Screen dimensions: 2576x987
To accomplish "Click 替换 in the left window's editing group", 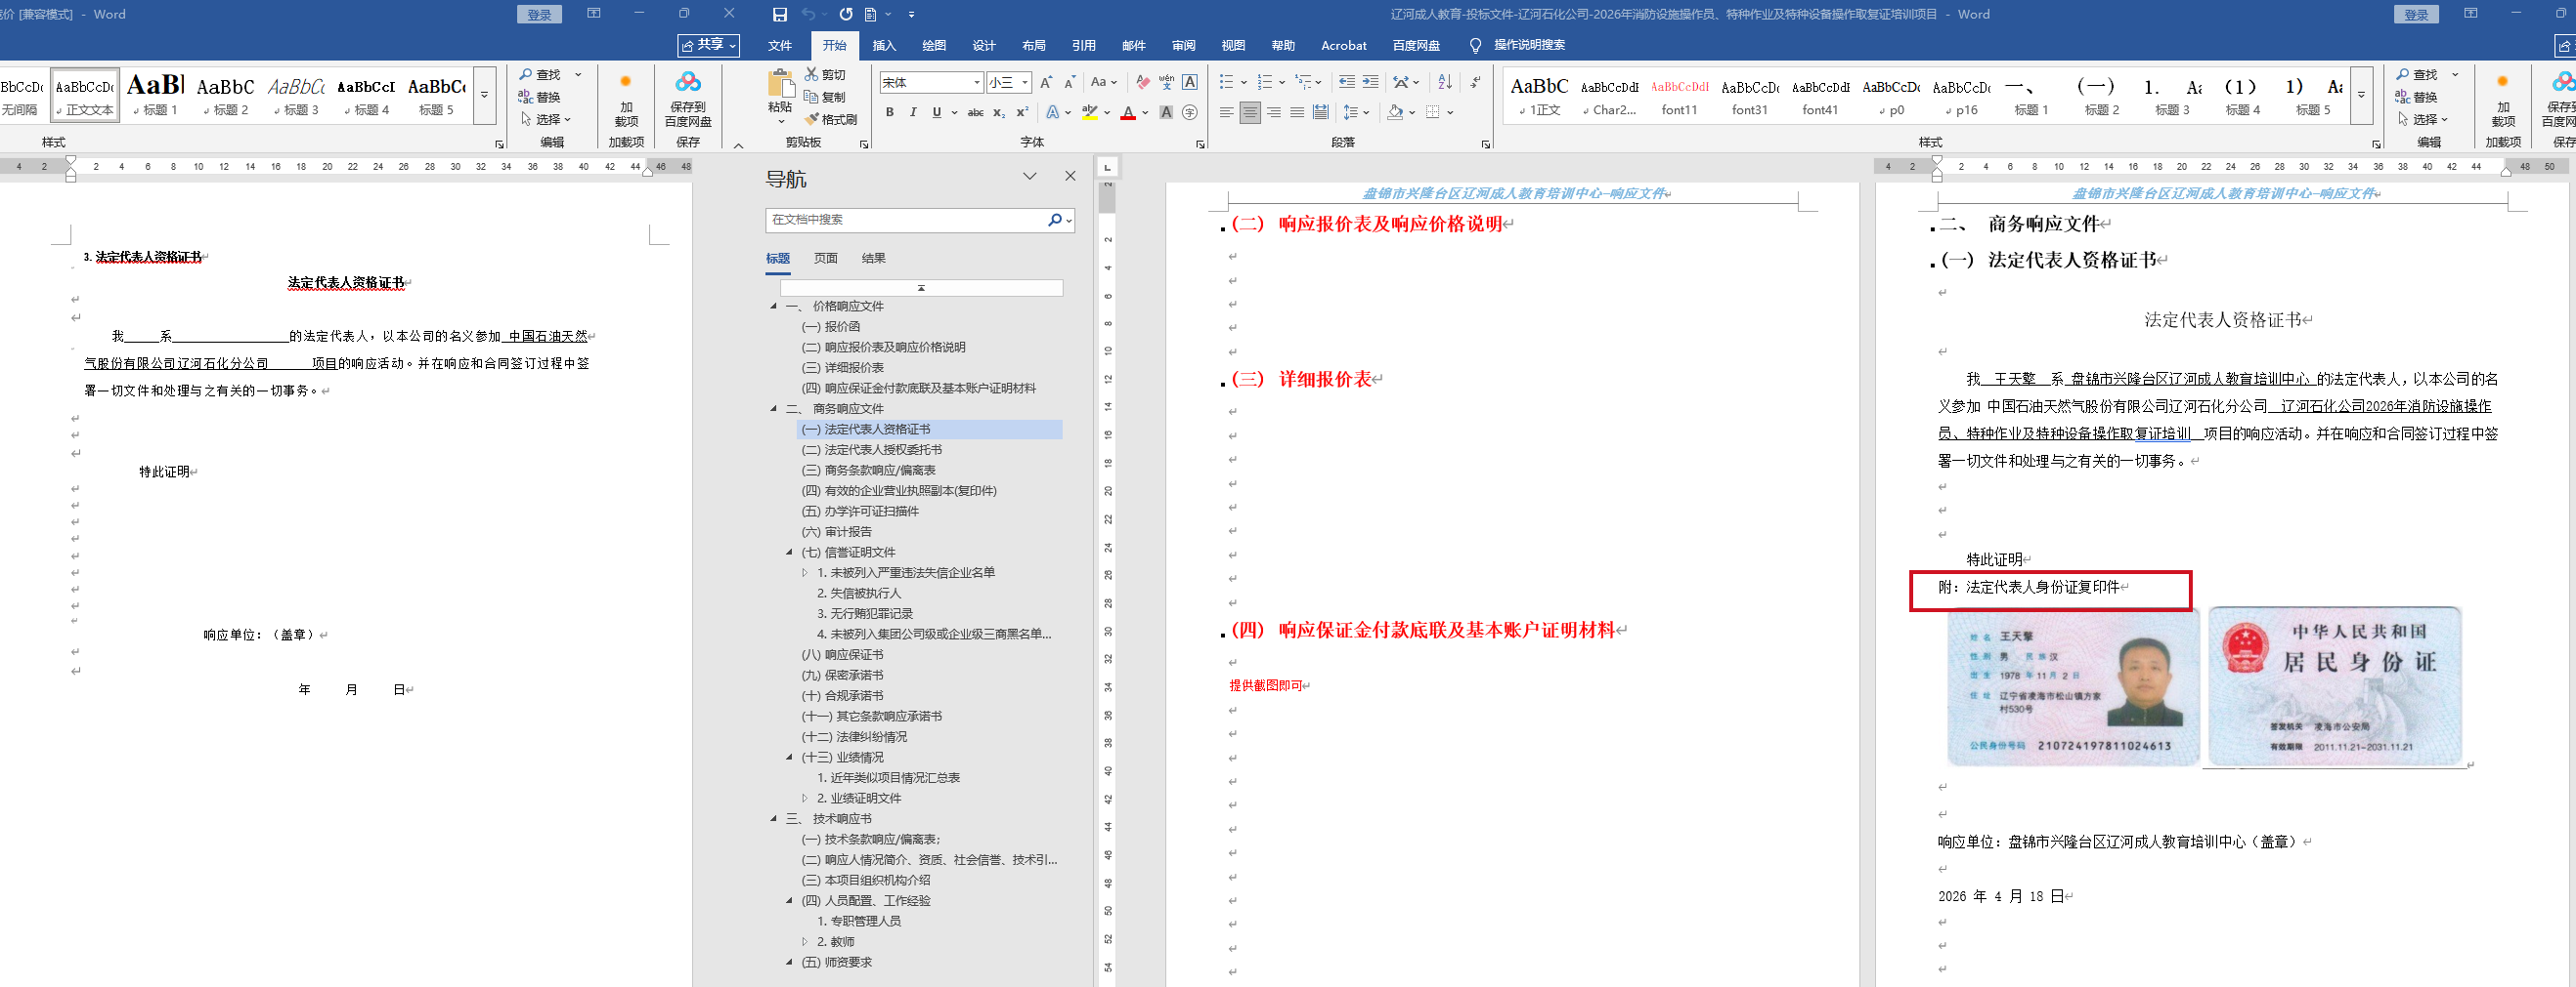I will pos(540,97).
